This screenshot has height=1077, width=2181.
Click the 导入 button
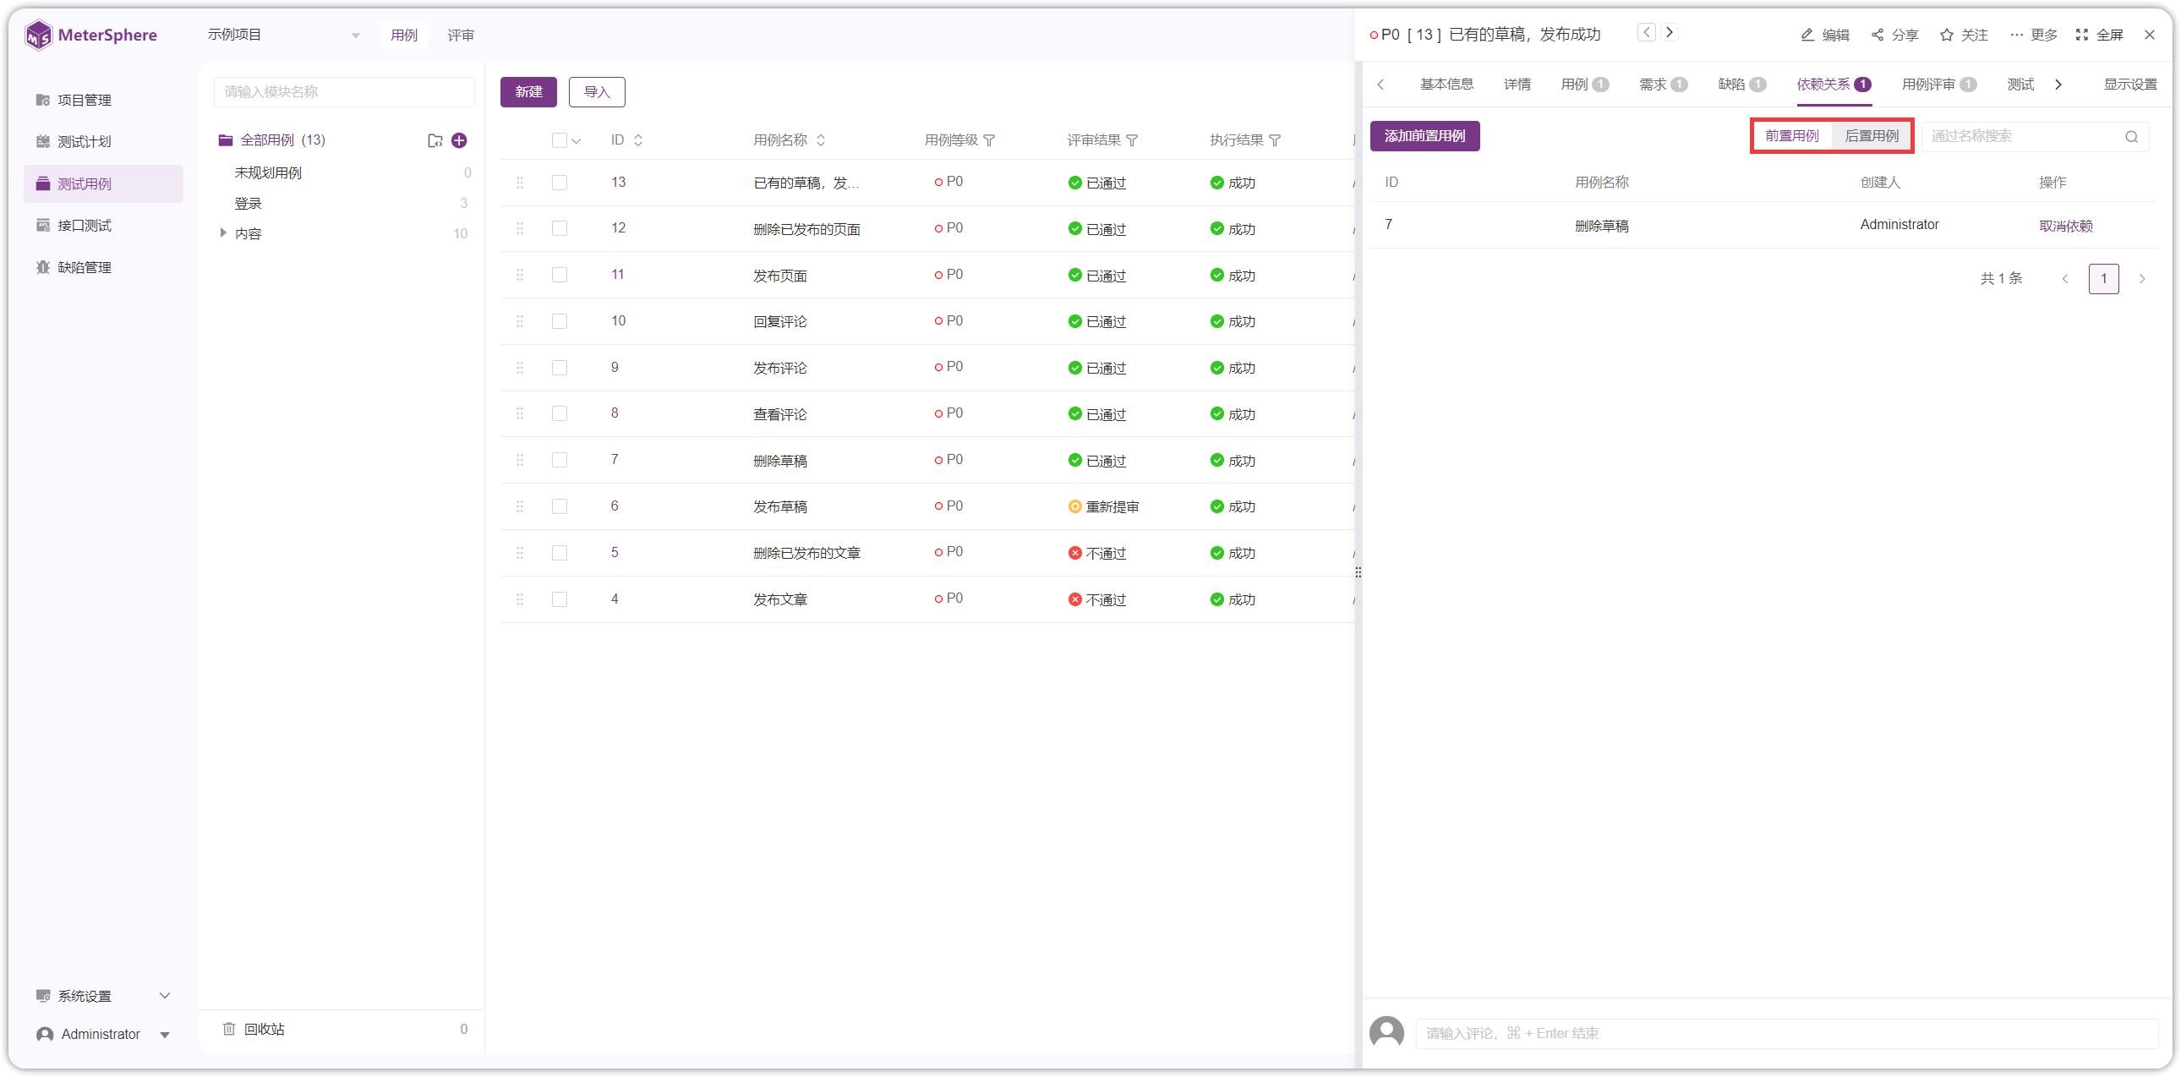click(x=597, y=92)
